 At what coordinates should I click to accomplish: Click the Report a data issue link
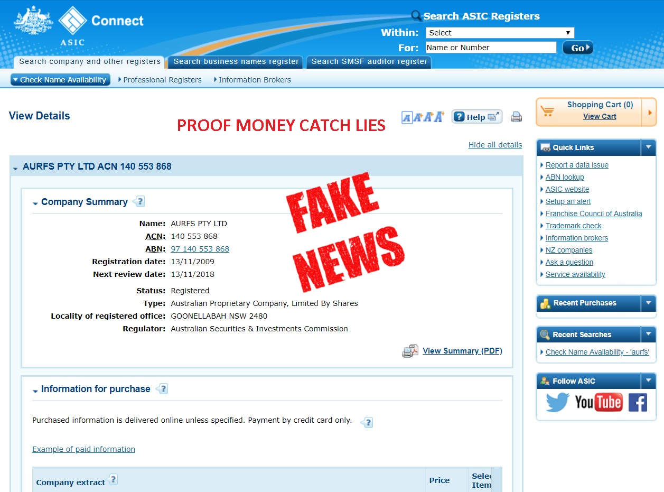pyautogui.click(x=577, y=165)
